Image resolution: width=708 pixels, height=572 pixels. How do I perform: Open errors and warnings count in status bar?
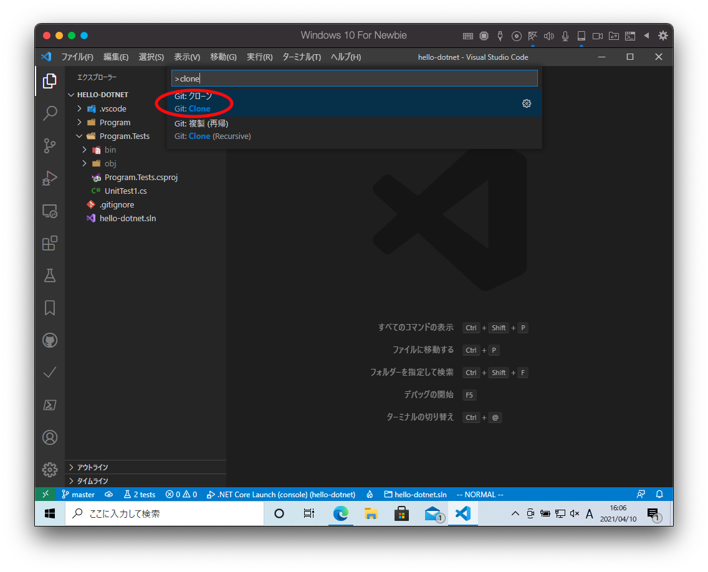181,494
